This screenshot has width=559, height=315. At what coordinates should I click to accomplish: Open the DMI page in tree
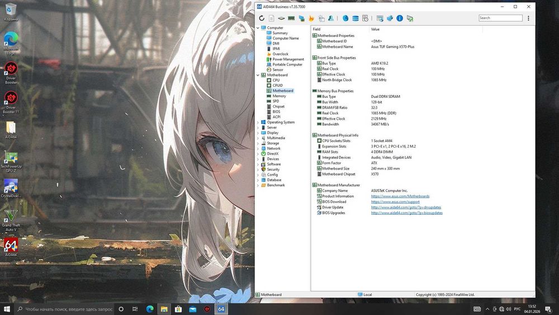[x=276, y=44]
